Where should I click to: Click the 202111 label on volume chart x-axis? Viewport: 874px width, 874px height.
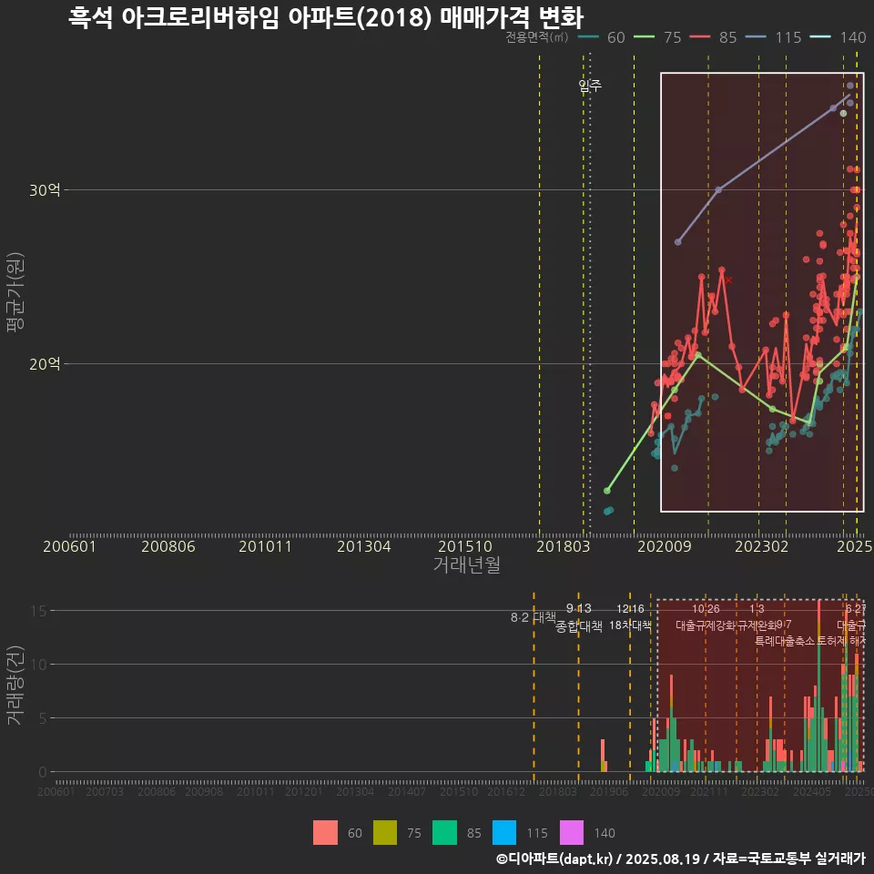coord(709,791)
